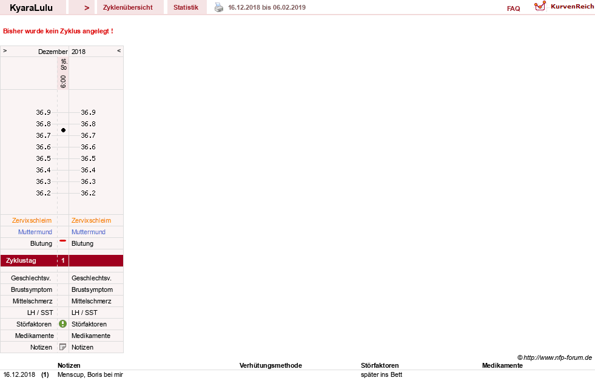
Task: Select the temperature dot at 36.75
Action: coord(63,130)
